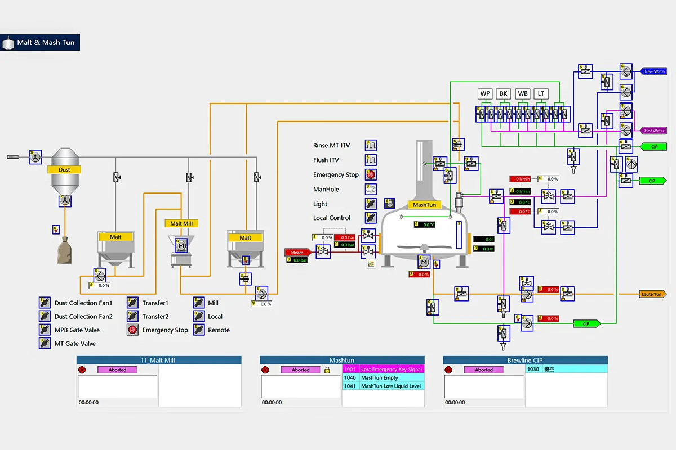The image size is (676, 450).
Task: Click the purple Hot Water tag
Action: click(654, 130)
